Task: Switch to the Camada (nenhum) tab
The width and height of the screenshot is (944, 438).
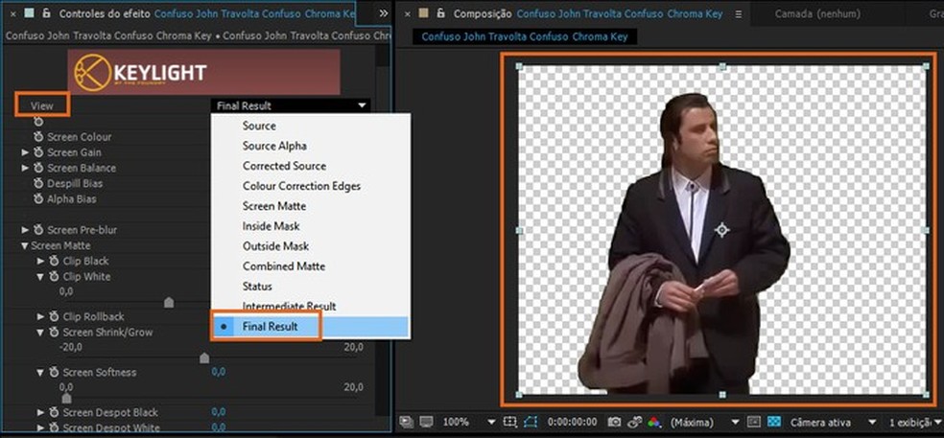Action: pos(817,13)
